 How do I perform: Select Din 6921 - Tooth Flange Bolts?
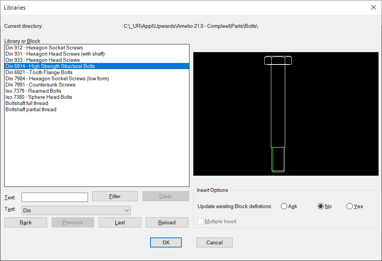tap(97, 72)
